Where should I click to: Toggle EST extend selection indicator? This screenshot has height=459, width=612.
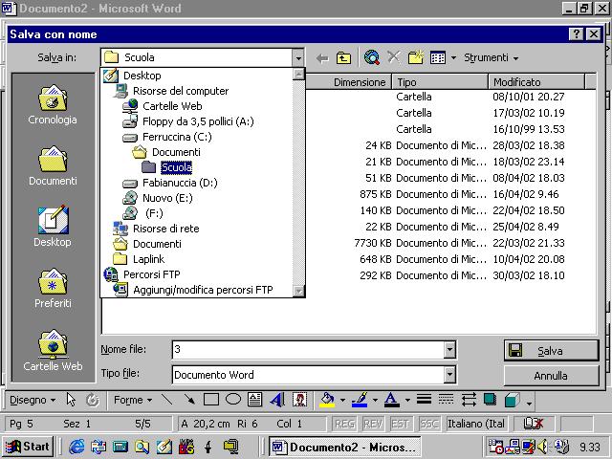(400, 424)
